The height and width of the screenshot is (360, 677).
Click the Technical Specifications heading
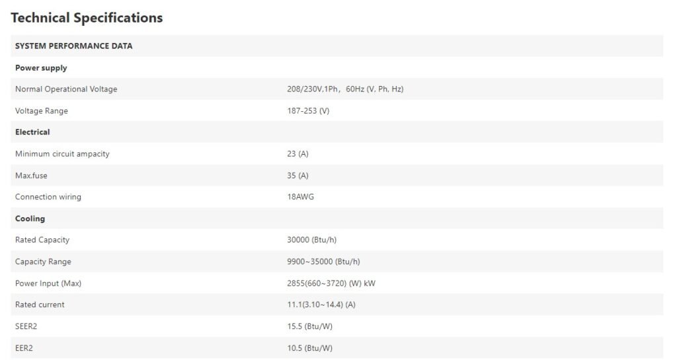point(87,18)
